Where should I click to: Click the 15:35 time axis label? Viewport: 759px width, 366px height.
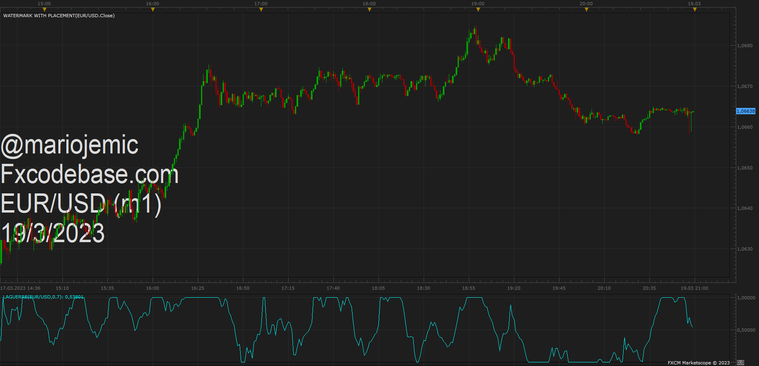(x=107, y=288)
